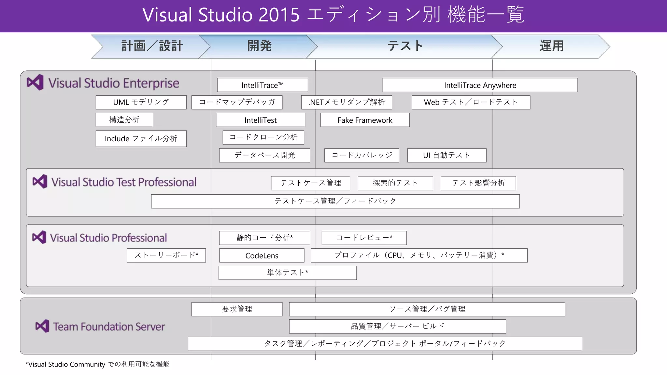The width and height of the screenshot is (667, 375).
Task: Click the Visual Studio Enterprise logo icon
Action: click(x=35, y=83)
